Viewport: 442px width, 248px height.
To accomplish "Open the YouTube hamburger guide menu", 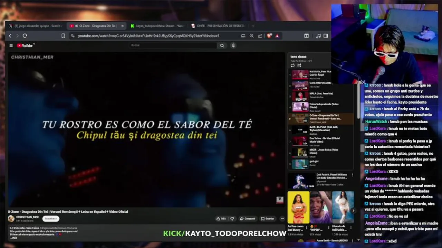I will pos(11,45).
